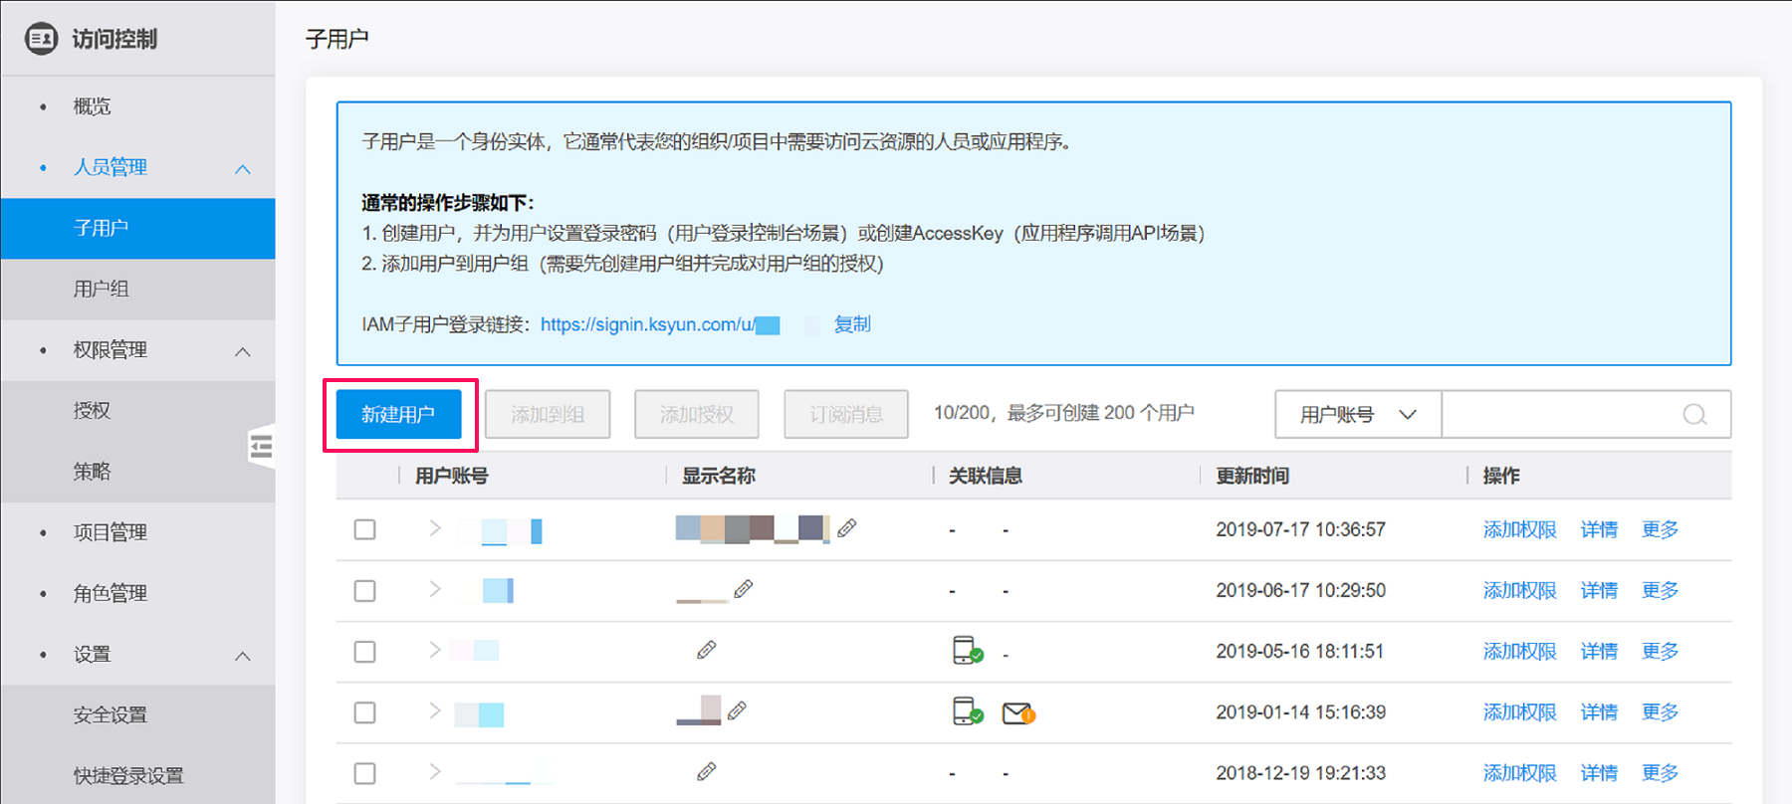Click the 用户账号 column header

point(452,476)
